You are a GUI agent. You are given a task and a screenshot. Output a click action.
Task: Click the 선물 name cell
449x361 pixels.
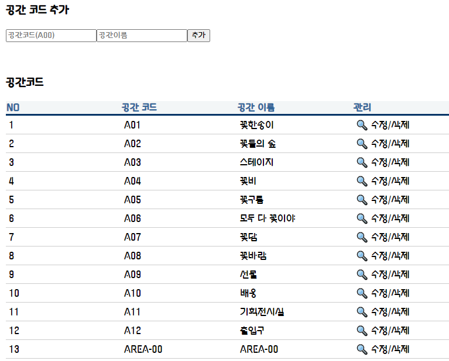(x=248, y=275)
